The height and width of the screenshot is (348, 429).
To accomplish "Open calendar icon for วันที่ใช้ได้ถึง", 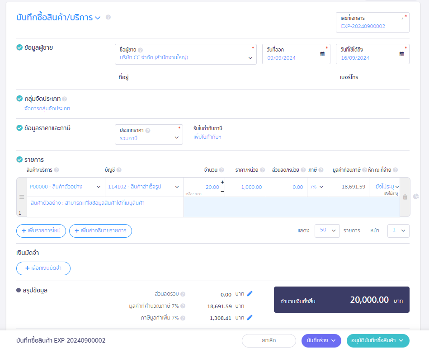I will point(401,54).
